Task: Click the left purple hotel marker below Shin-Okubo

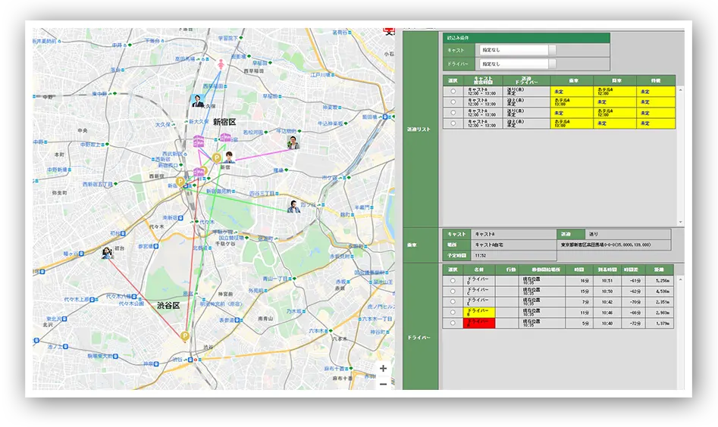Action: (199, 141)
